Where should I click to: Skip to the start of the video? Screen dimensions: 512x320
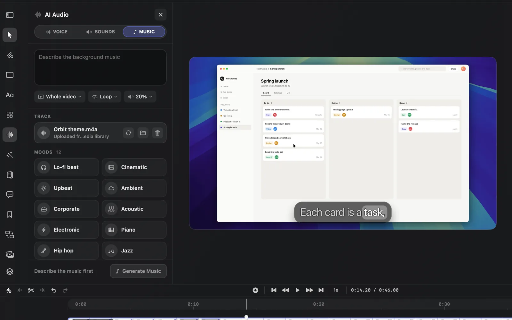274,290
